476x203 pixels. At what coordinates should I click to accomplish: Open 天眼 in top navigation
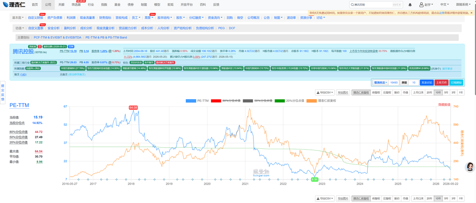[61, 4]
